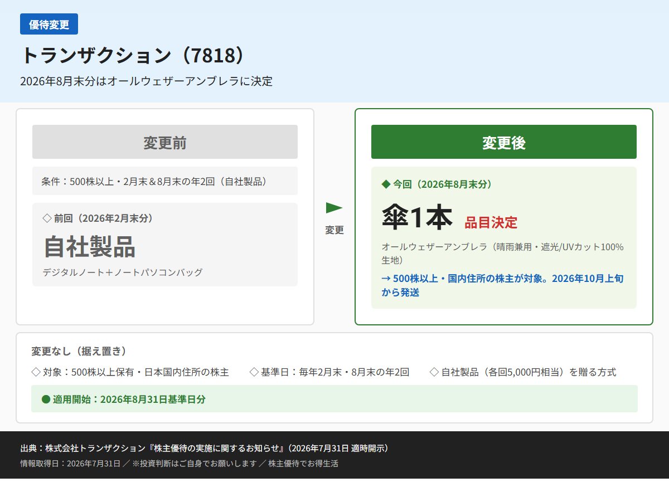Click the text 対象：500株以上保有・日本国内住所の株主

(135, 372)
